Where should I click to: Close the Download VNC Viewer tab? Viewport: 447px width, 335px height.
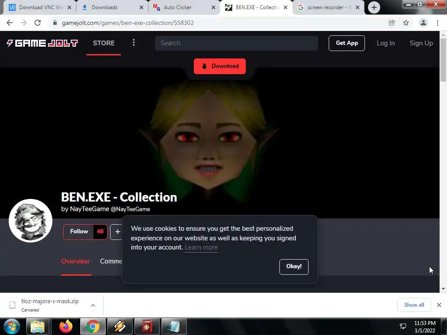click(x=69, y=8)
